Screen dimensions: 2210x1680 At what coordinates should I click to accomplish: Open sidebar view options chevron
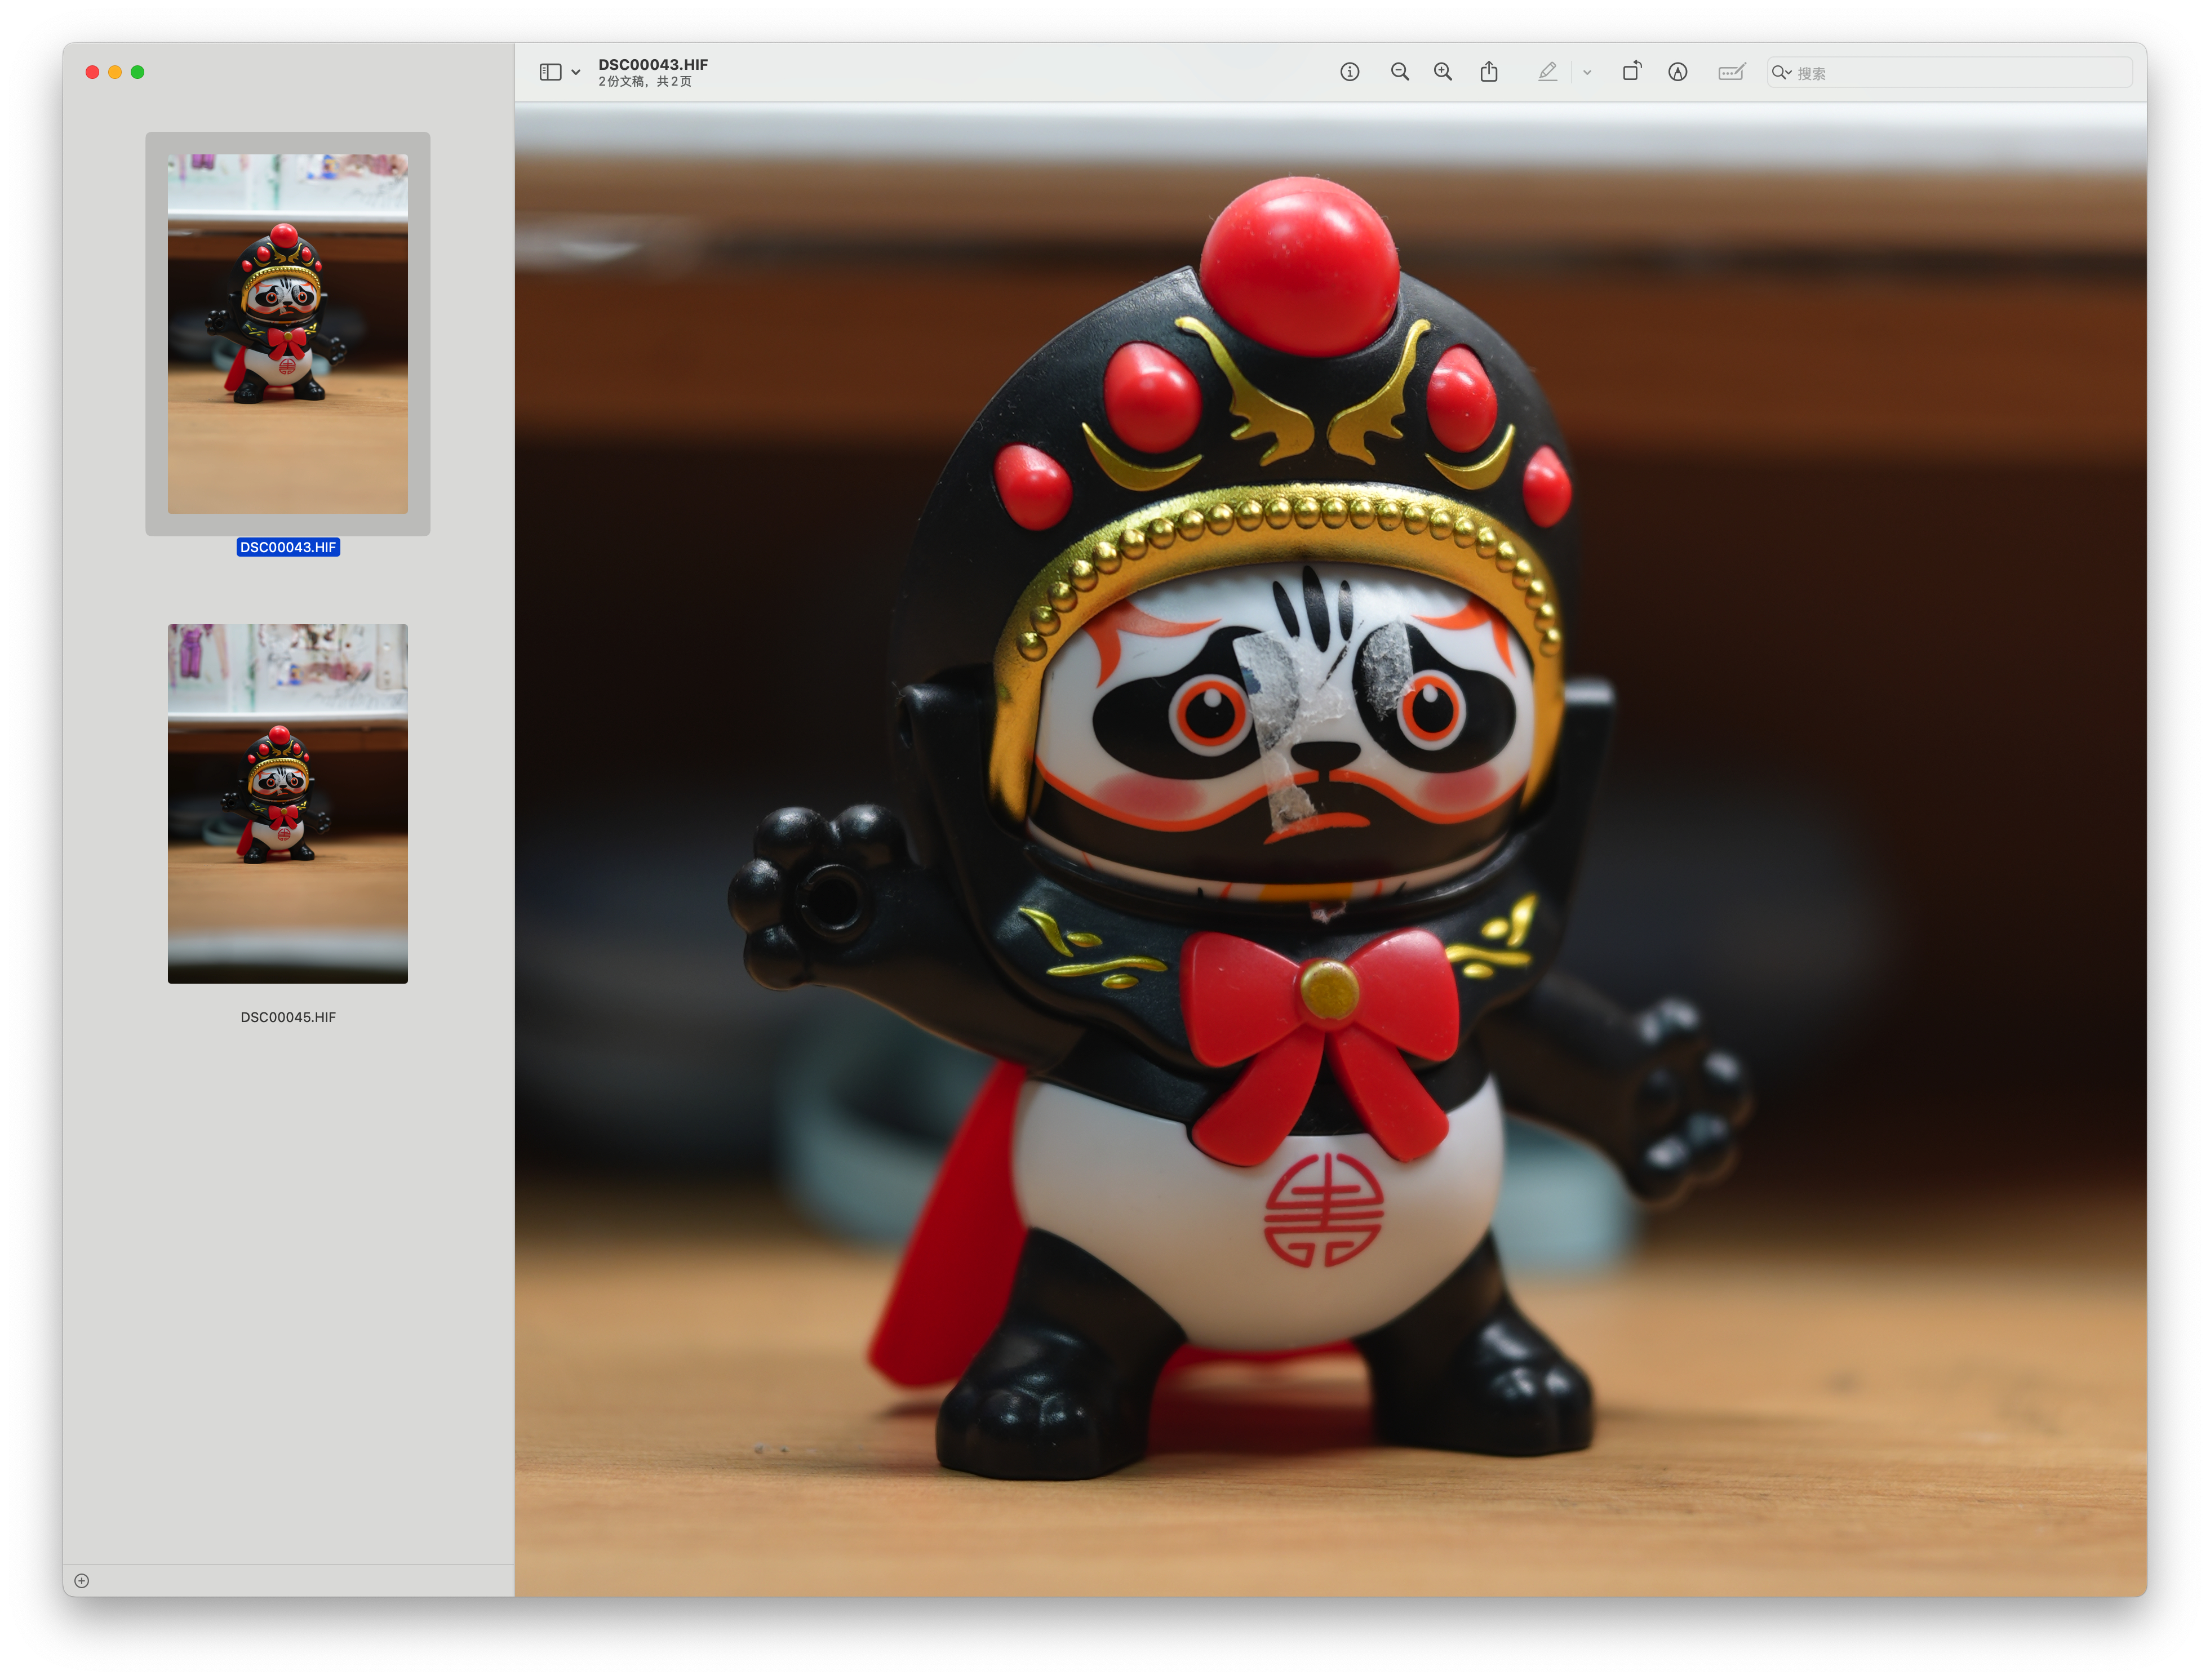[576, 72]
